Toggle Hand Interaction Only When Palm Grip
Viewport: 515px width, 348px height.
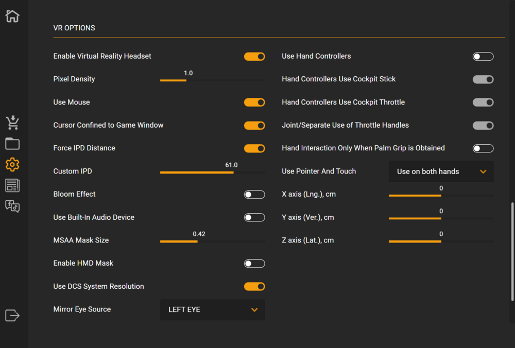tap(483, 149)
